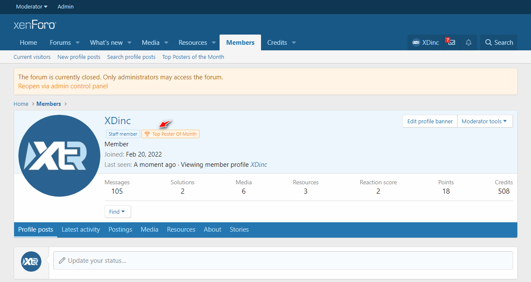Click the Top Poster Of Month trophy badge
This screenshot has width=531, height=282.
[170, 134]
